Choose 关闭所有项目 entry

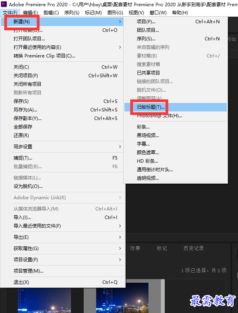[62, 84]
